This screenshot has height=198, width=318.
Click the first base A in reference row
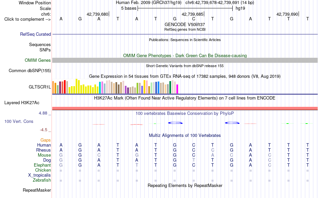pyautogui.click(x=61, y=19)
